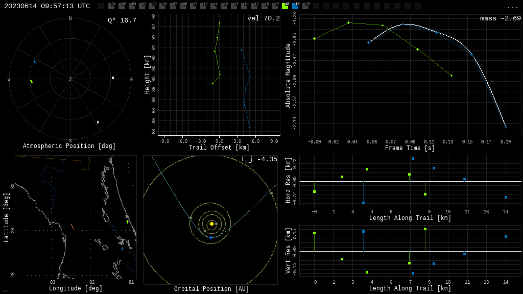This screenshot has height=294, width=523.
Task: Select station square 15 in top strip
Action: [254, 6]
